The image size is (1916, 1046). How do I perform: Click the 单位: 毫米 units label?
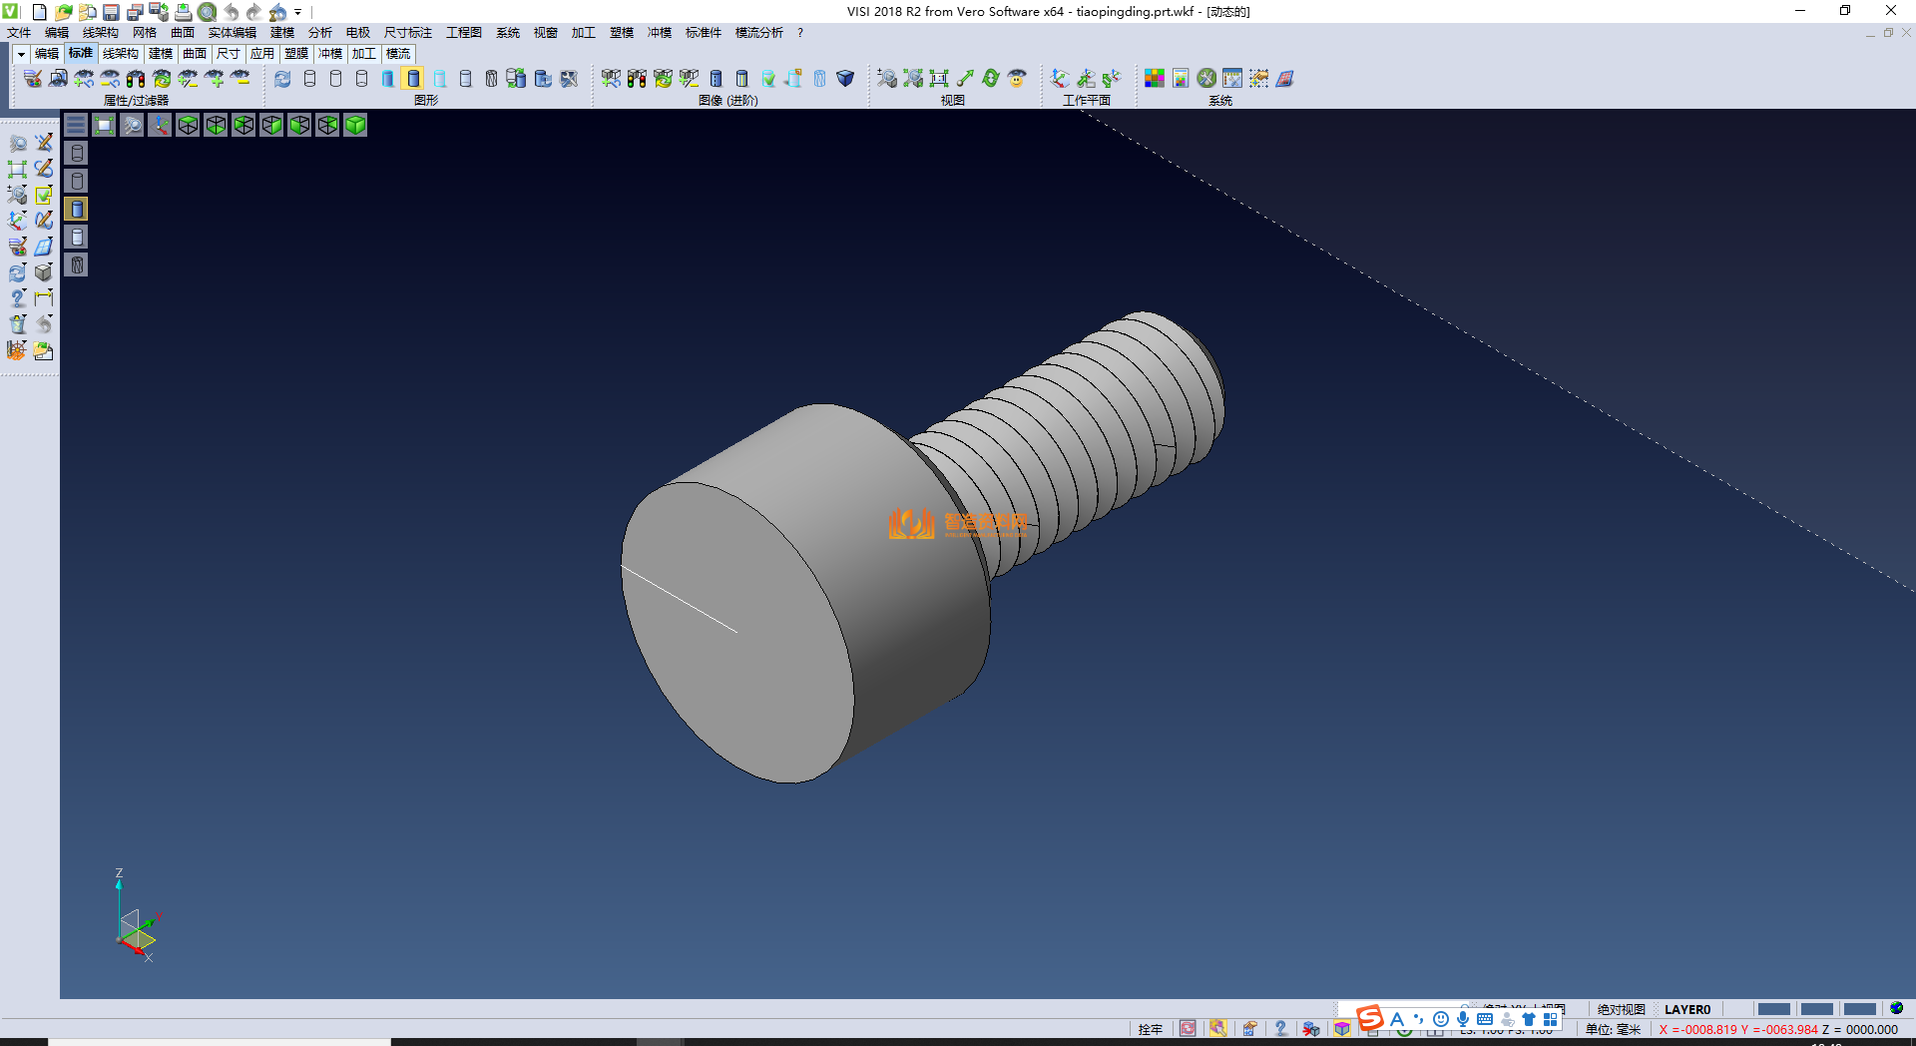[x=1613, y=1029]
